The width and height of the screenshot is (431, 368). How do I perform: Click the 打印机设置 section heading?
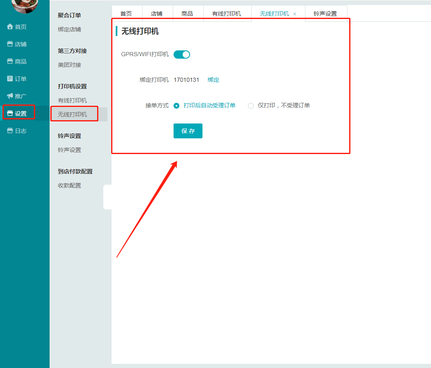[x=72, y=86]
